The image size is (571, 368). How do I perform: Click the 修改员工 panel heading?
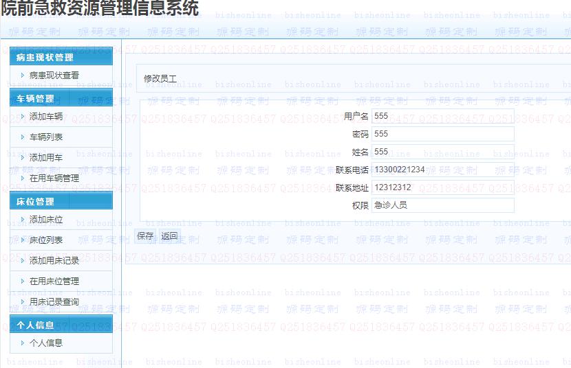click(x=160, y=78)
